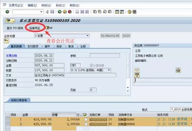Viewport: 192px width, 131px height.
Task: Click the printer icon in supplier panel
Action: click(178, 70)
